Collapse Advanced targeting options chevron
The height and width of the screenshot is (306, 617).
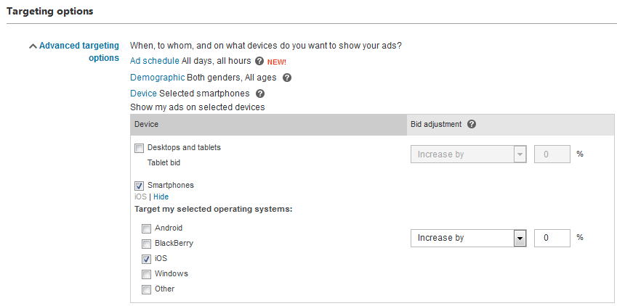tap(33, 46)
